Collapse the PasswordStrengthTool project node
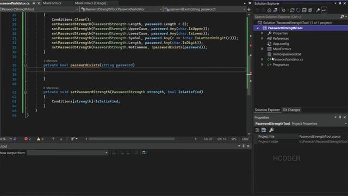This screenshot has height=196, width=348. (257, 28)
